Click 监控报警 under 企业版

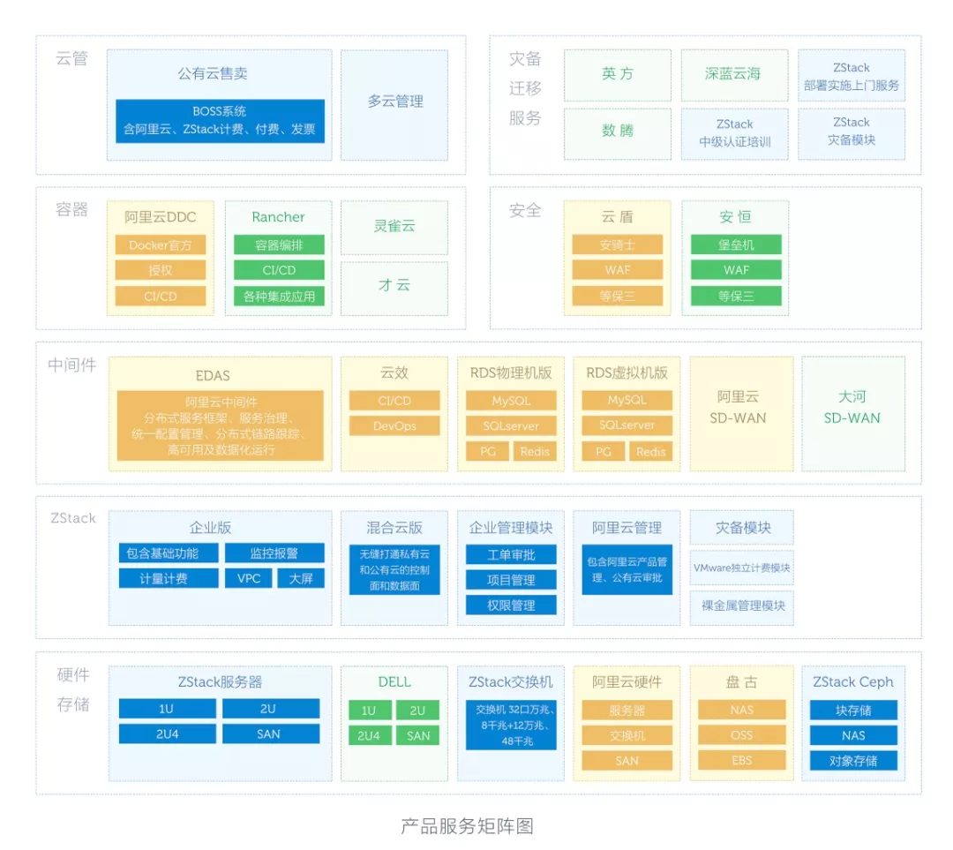274,553
